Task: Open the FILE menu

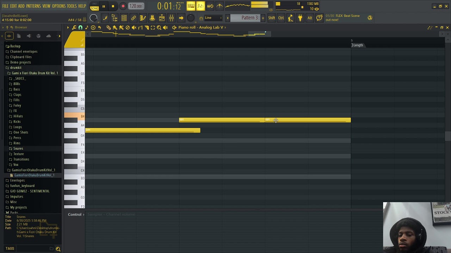Action: [x=5, y=6]
